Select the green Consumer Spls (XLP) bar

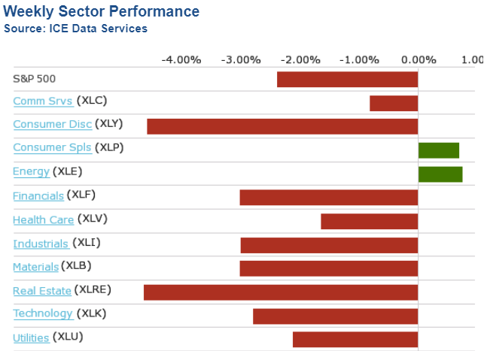pos(439,150)
